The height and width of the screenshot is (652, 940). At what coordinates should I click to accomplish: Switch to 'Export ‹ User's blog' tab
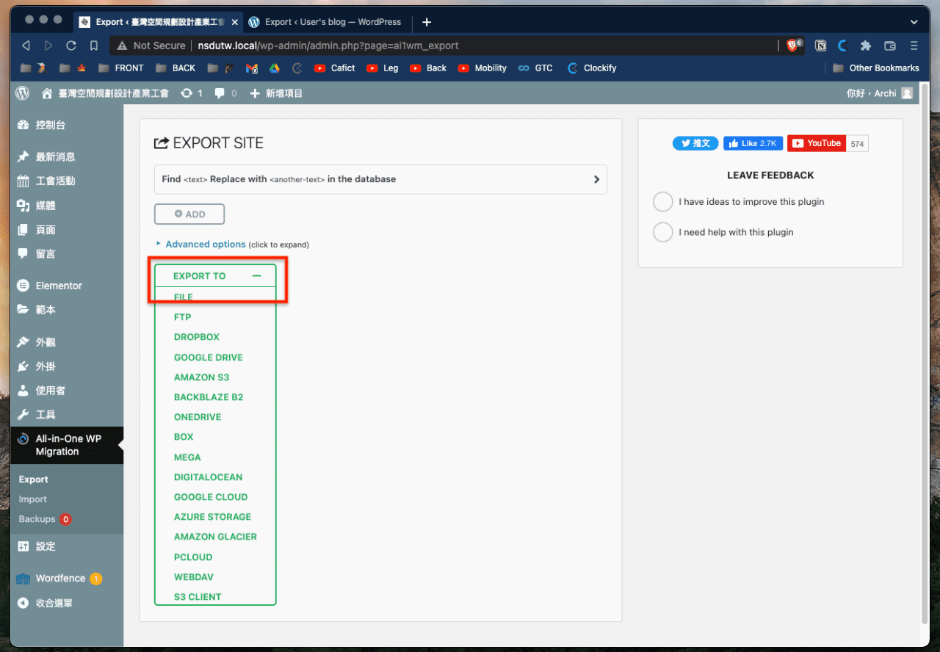click(327, 22)
